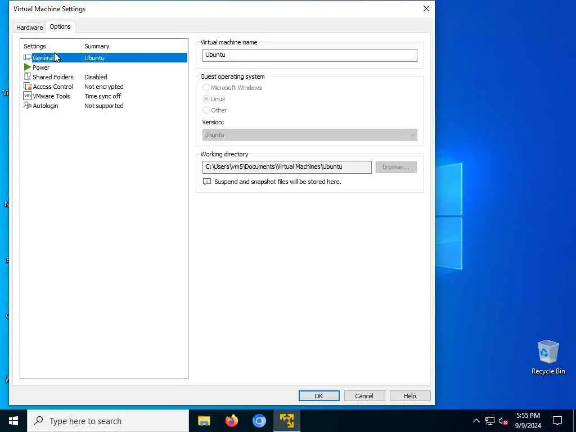This screenshot has width=576, height=432.
Task: Click the Summary column header
Action: (x=134, y=46)
